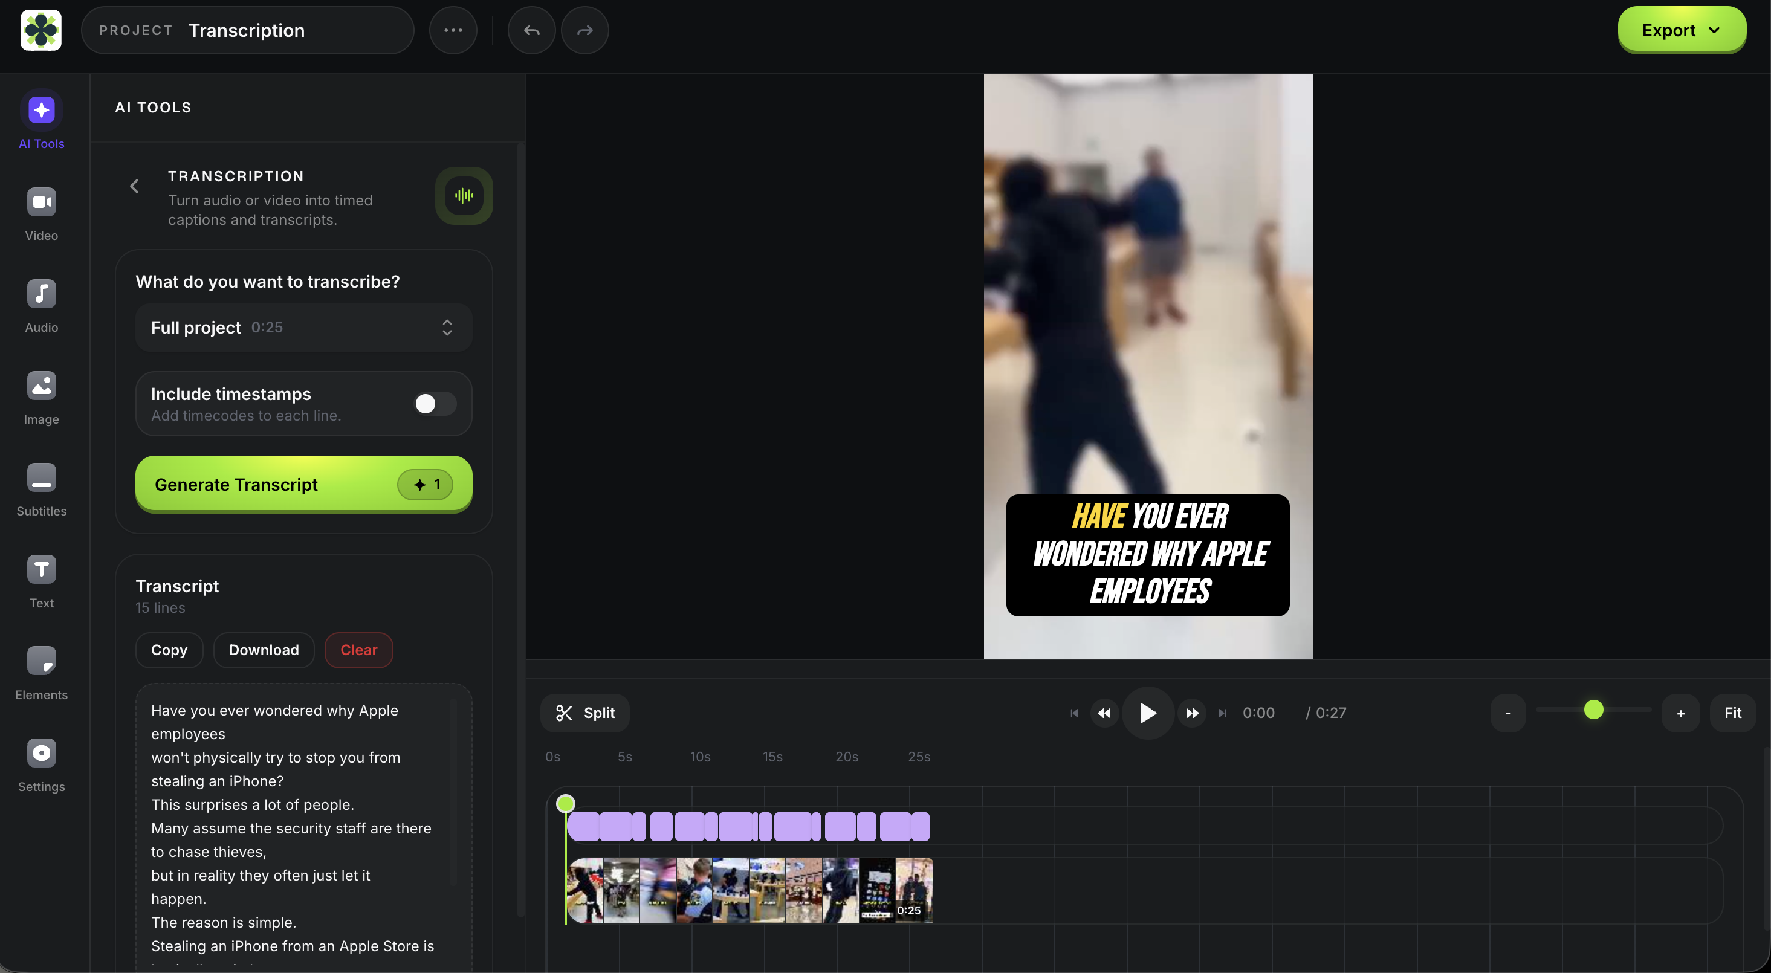Split the clip at the playhead
Viewport: 1771px width, 973px height.
pos(584,713)
